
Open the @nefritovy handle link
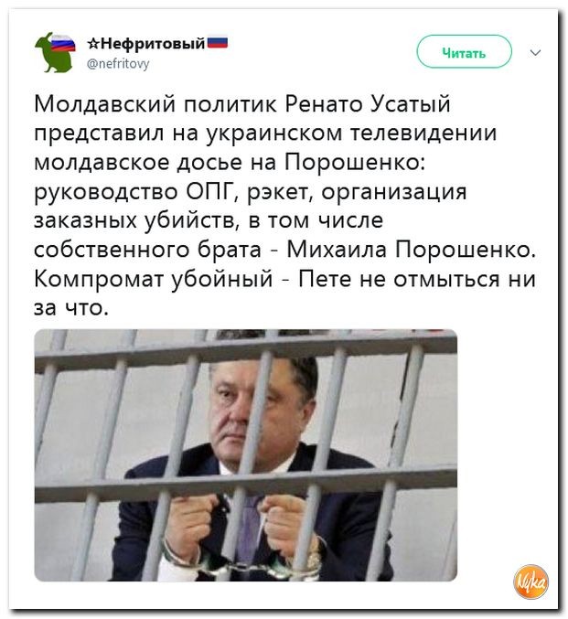(118, 63)
